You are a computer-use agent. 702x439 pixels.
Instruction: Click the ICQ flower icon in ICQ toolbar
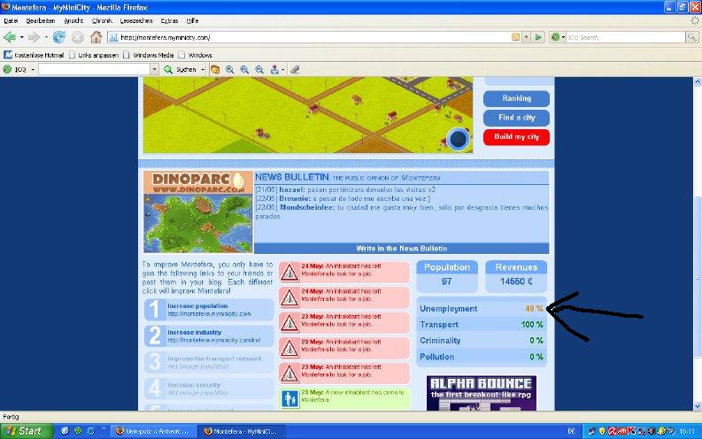[x=9, y=69]
